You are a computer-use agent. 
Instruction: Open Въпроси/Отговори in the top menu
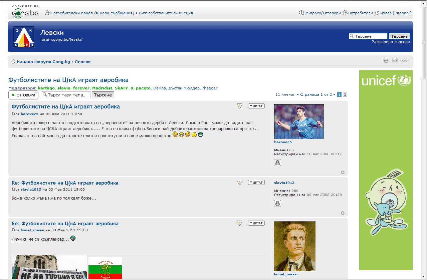click(x=322, y=13)
